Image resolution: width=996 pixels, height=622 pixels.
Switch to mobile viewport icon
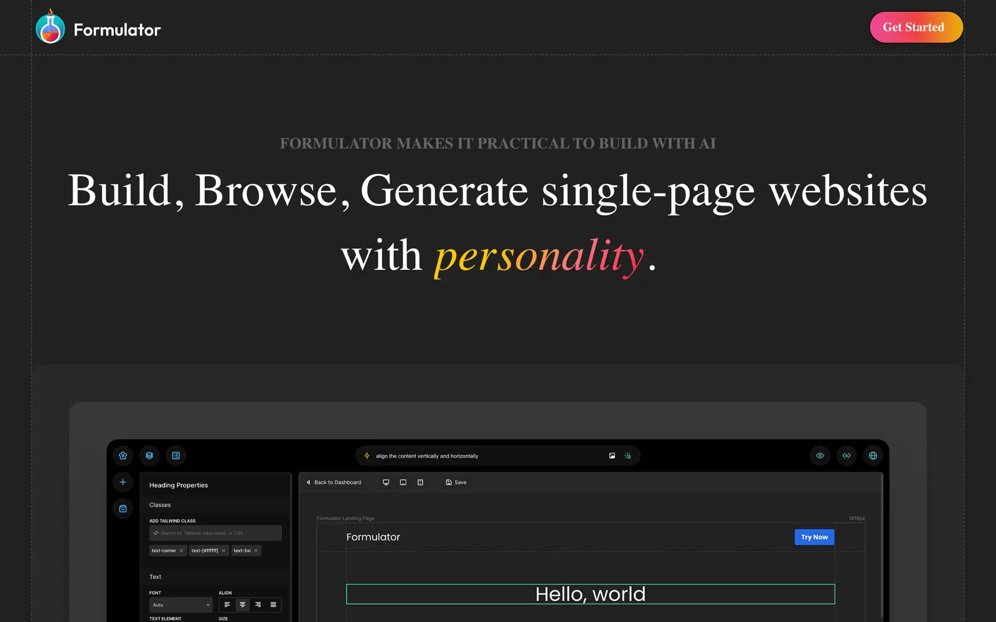point(421,482)
